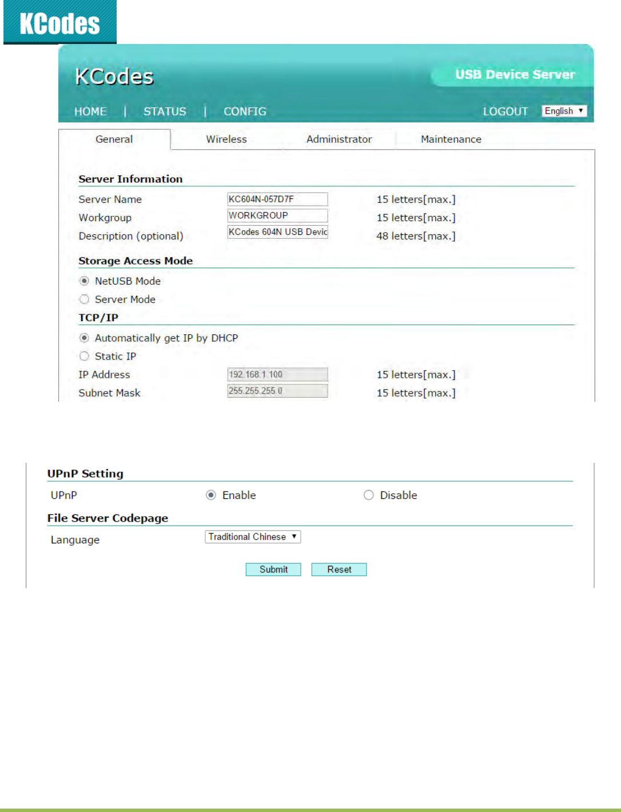This screenshot has width=621, height=812.
Task: Click the Server Name input field
Action: 277,199
